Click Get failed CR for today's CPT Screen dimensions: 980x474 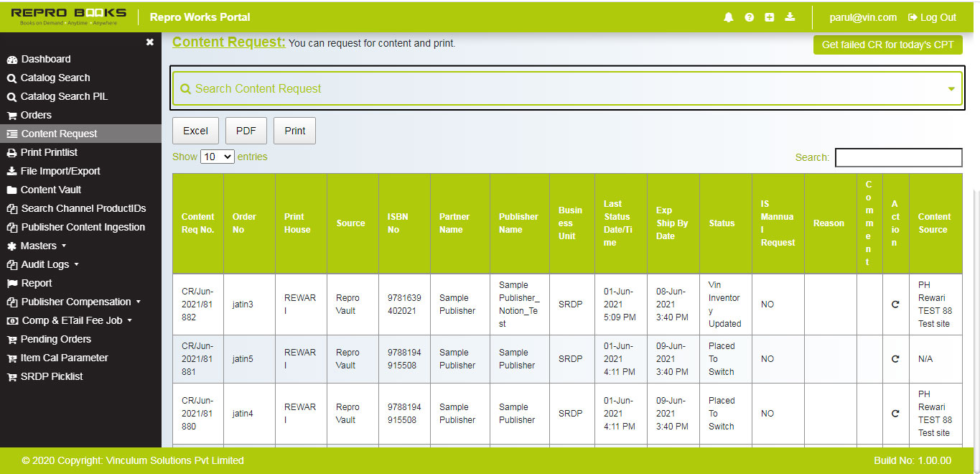point(887,45)
